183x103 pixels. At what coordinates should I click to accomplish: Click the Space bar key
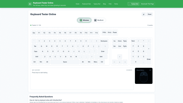click(65, 62)
